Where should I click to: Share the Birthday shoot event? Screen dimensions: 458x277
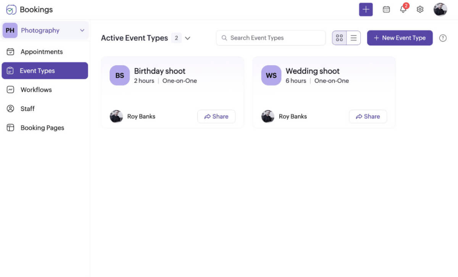216,117
